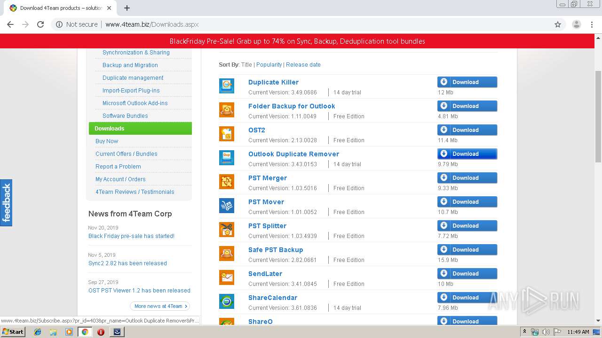Open the Chrome profile avatar icon
Image resolution: width=602 pixels, height=338 pixels.
point(576,24)
